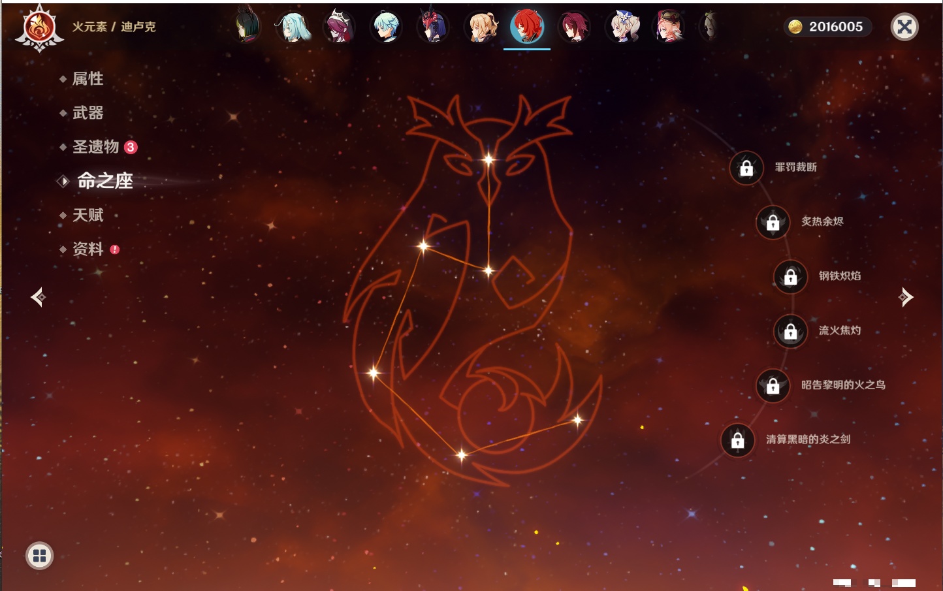Image resolution: width=943 pixels, height=591 pixels.
Task: Select the dark-haired green-streaked character avatar
Action: (247, 27)
